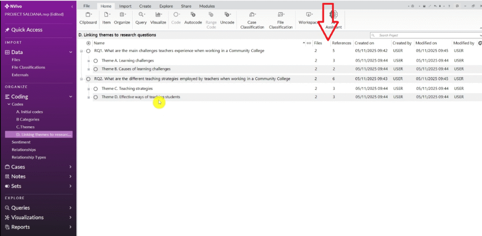Select the circle beside Theme A. Learning challenges
482x236 pixels.
click(x=96, y=61)
